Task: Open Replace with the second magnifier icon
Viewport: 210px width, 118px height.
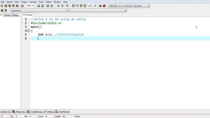Action: pyautogui.click(x=43, y=6)
